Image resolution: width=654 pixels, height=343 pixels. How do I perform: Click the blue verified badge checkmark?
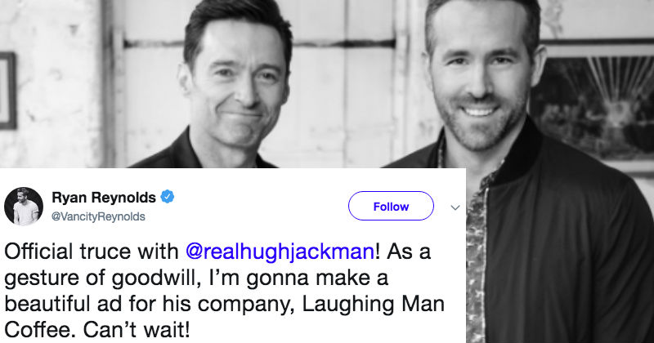168,196
